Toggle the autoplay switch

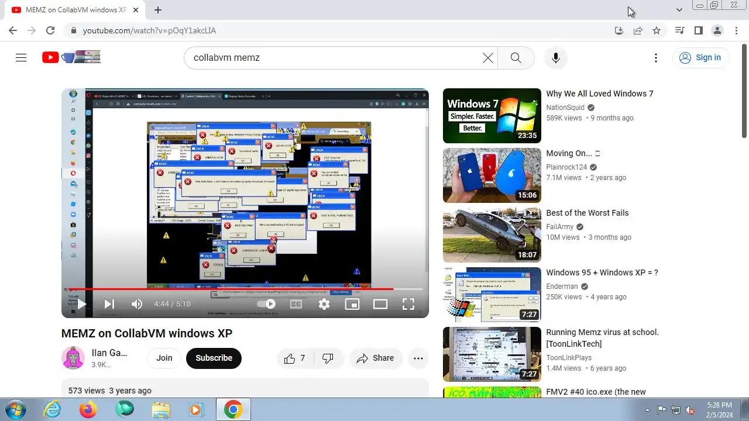pyautogui.click(x=267, y=304)
